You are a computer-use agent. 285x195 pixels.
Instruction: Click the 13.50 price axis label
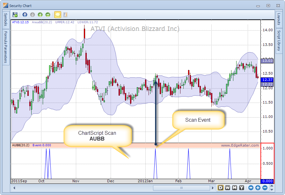point(267,45)
